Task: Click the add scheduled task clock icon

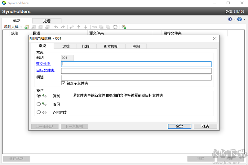Action: tap(124, 27)
